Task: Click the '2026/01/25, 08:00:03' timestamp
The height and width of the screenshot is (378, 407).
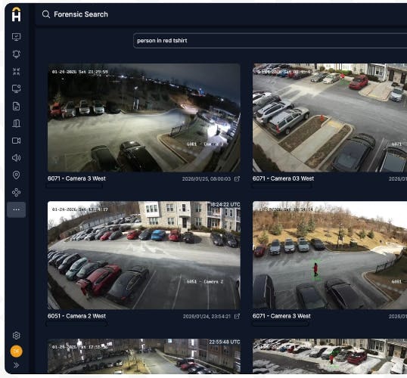Action: pyautogui.click(x=207, y=178)
